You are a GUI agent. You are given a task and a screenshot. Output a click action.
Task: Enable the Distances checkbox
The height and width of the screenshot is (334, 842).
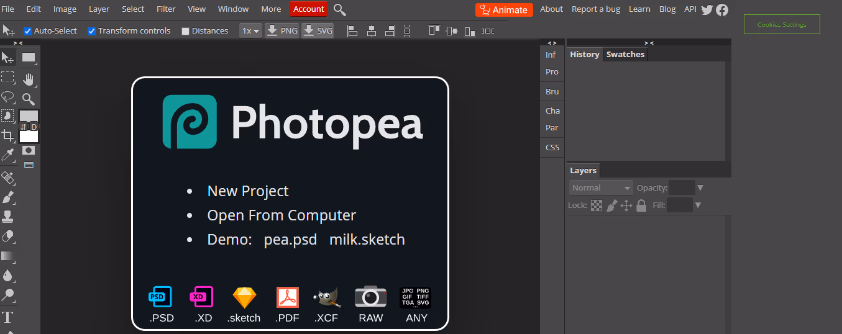tap(185, 31)
